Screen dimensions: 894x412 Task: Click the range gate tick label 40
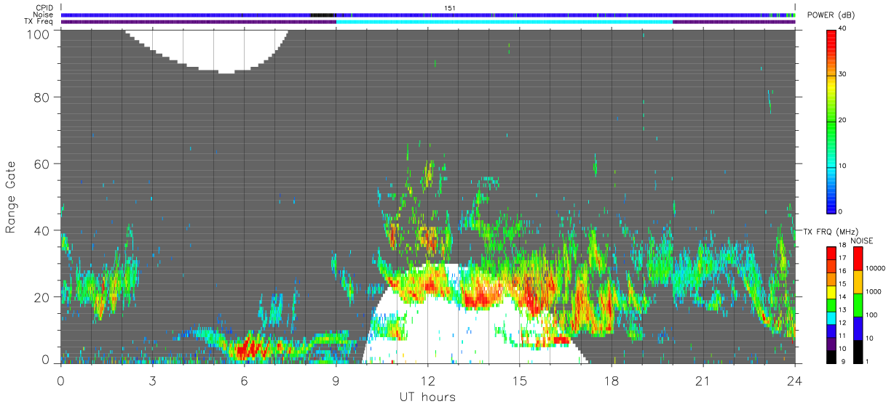point(41,231)
